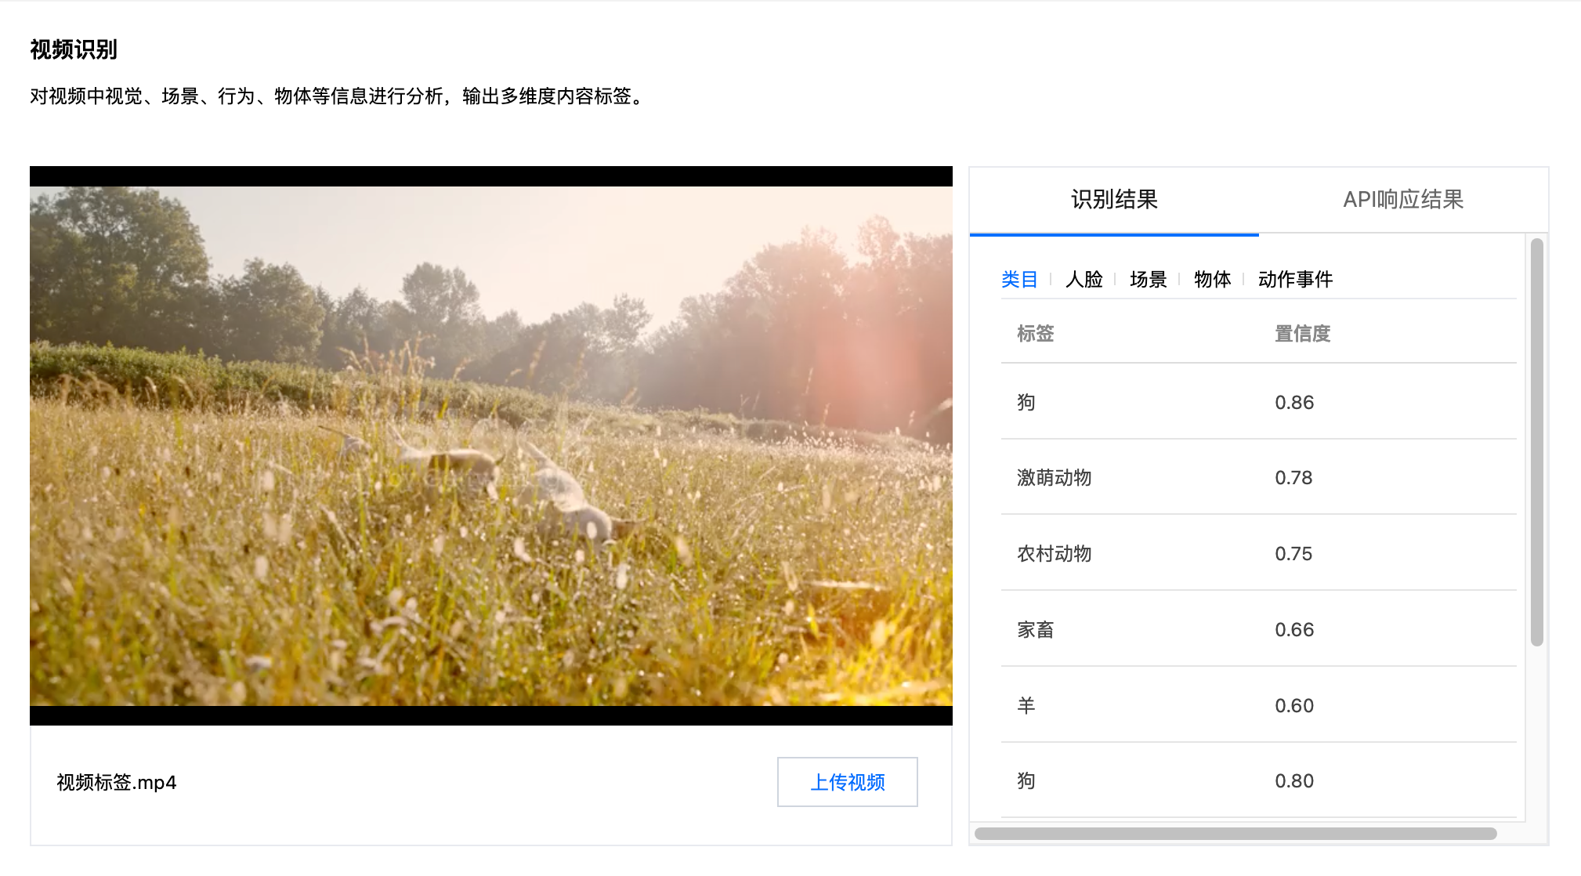Click the 狗 label with confidence 0.80
This screenshot has height=876, width=1581.
(1026, 781)
